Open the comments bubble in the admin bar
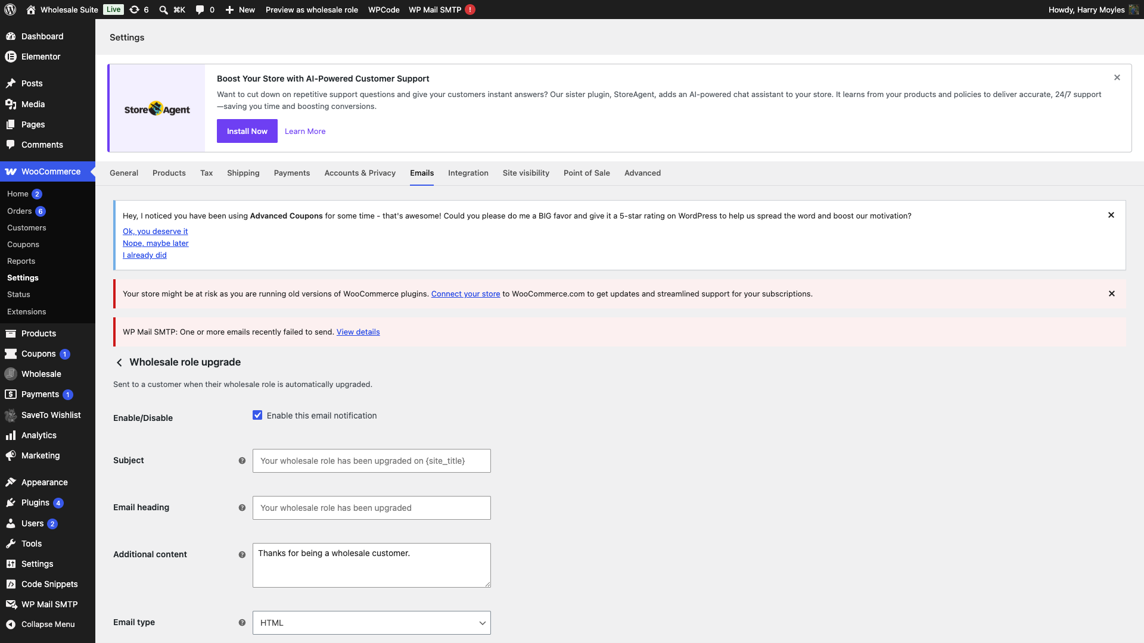Viewport: 1144px width, 643px height. 200,10
